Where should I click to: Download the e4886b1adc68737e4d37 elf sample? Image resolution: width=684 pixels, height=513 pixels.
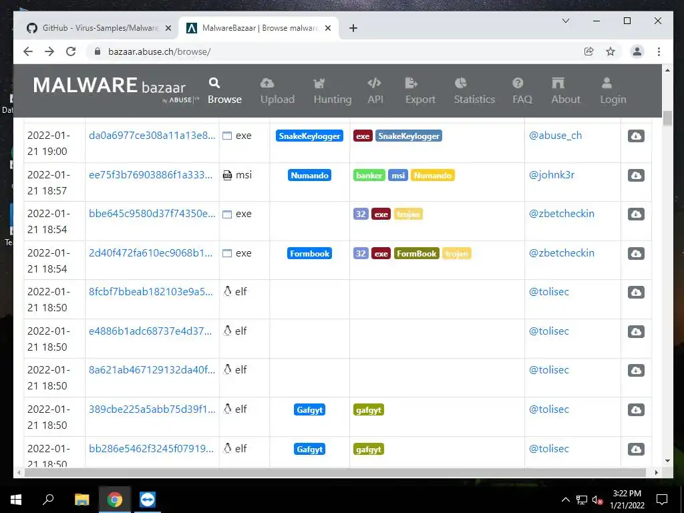click(x=636, y=331)
